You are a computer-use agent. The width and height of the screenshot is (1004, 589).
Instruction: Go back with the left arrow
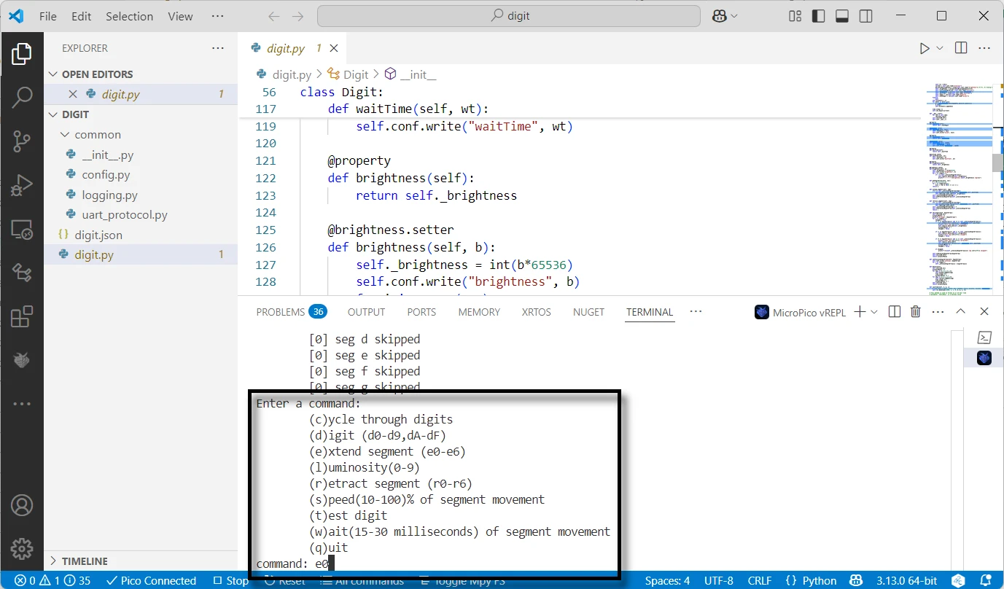273,16
